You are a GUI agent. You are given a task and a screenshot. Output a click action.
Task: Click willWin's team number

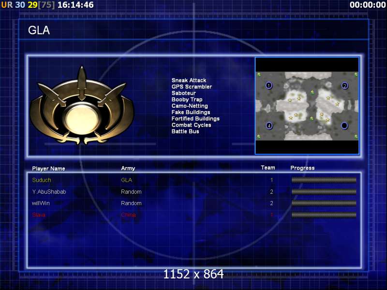coord(271,203)
